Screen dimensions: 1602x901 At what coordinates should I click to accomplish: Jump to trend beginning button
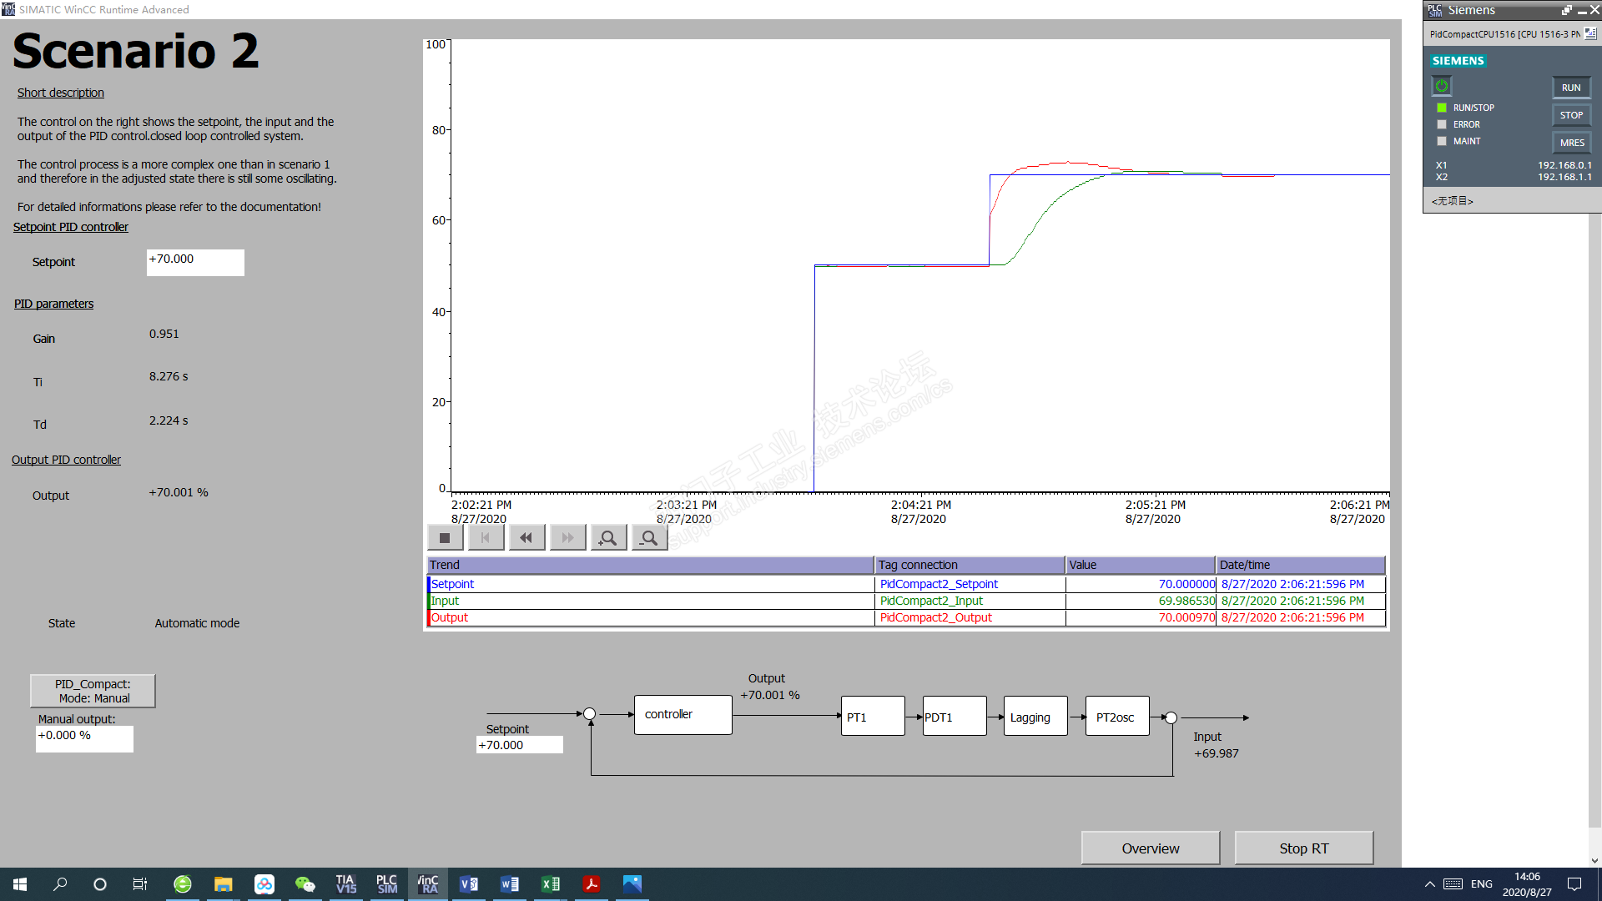tap(486, 538)
